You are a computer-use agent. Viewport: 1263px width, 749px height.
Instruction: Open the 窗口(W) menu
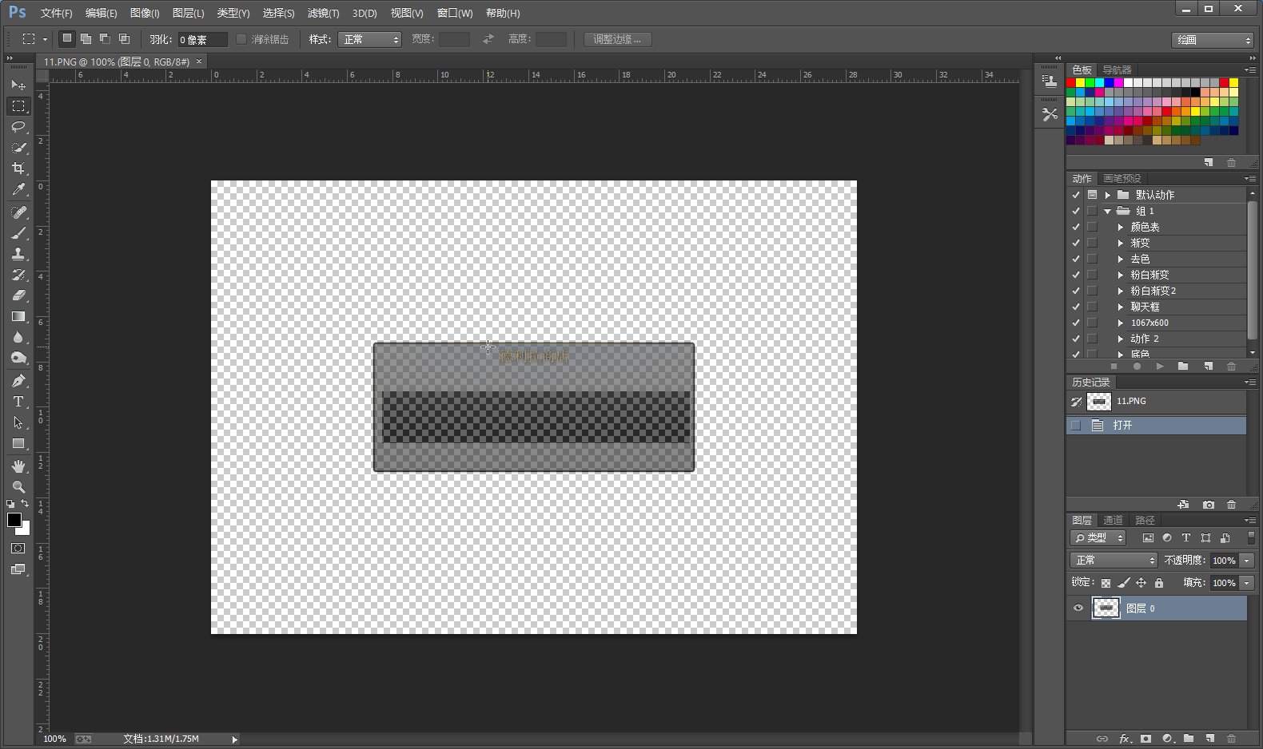(x=455, y=14)
